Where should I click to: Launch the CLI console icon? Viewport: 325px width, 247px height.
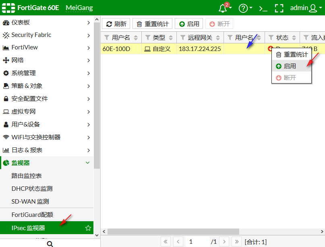[x=263, y=8]
